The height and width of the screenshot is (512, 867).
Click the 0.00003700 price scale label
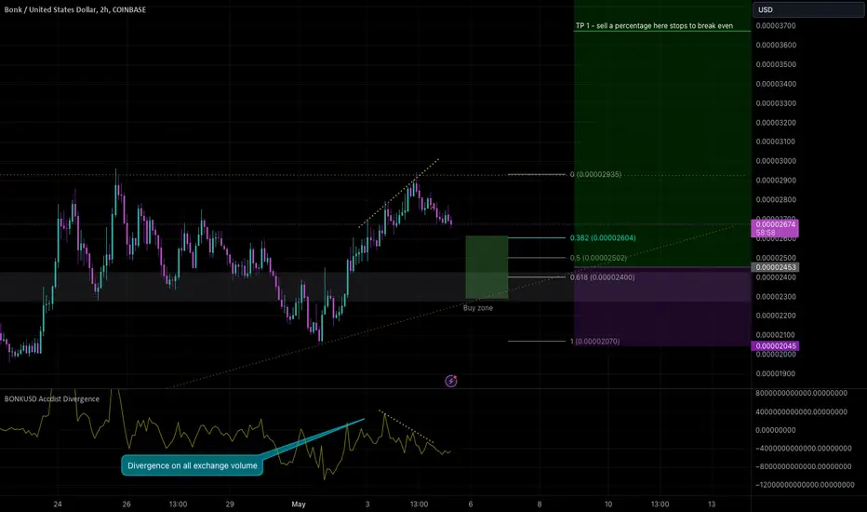click(776, 25)
